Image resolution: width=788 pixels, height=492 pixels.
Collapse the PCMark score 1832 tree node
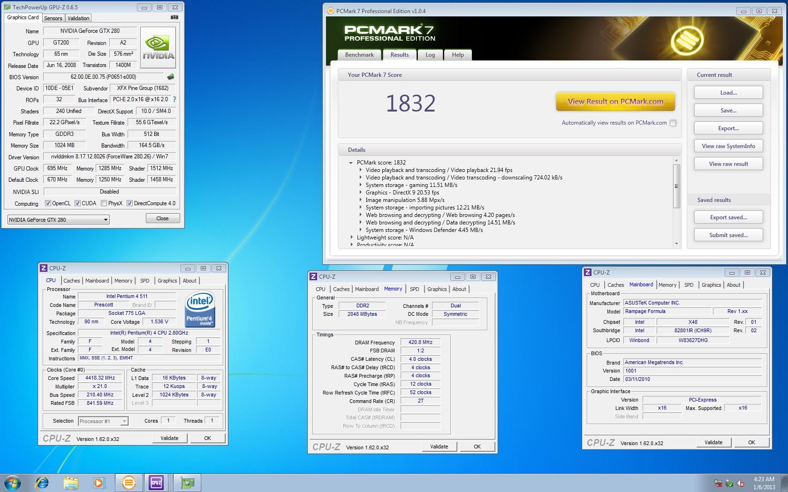click(x=350, y=163)
